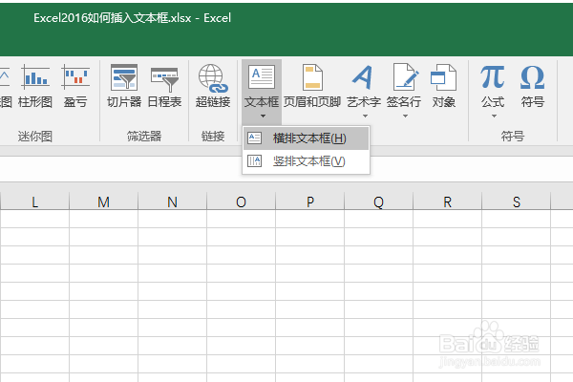
Task: Select column N header
Action: coord(172,202)
